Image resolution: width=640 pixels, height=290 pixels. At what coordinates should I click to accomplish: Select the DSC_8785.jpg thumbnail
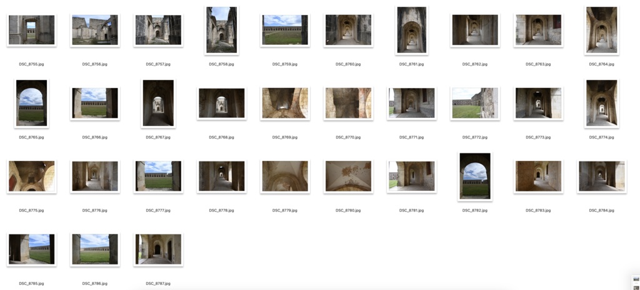coord(31,249)
